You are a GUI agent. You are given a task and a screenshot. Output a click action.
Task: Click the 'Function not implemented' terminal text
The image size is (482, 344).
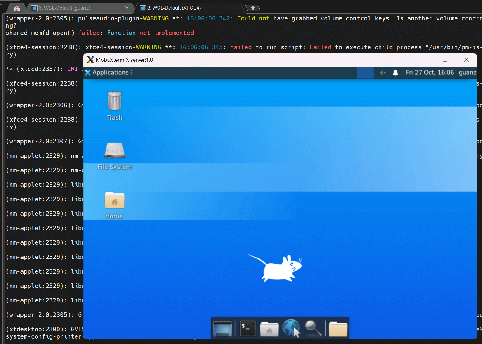click(x=150, y=33)
